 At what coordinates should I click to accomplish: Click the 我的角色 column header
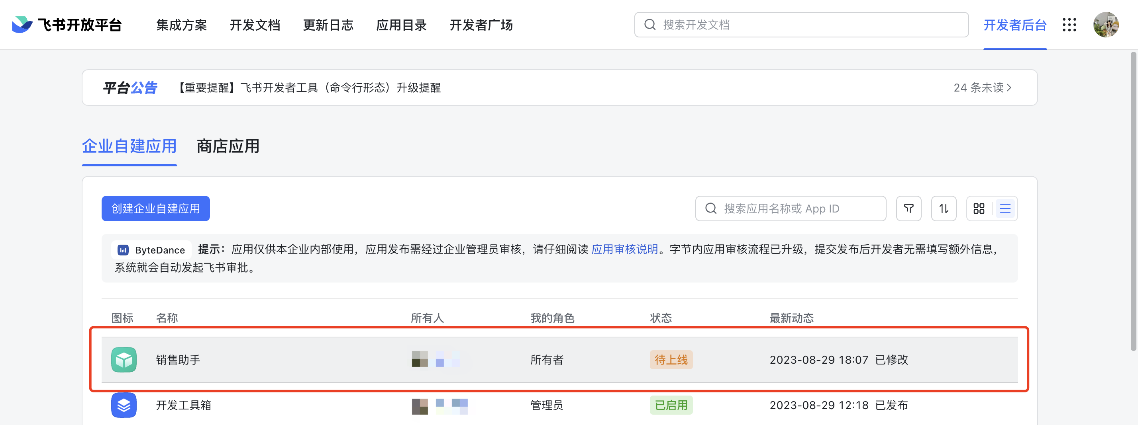(552, 318)
